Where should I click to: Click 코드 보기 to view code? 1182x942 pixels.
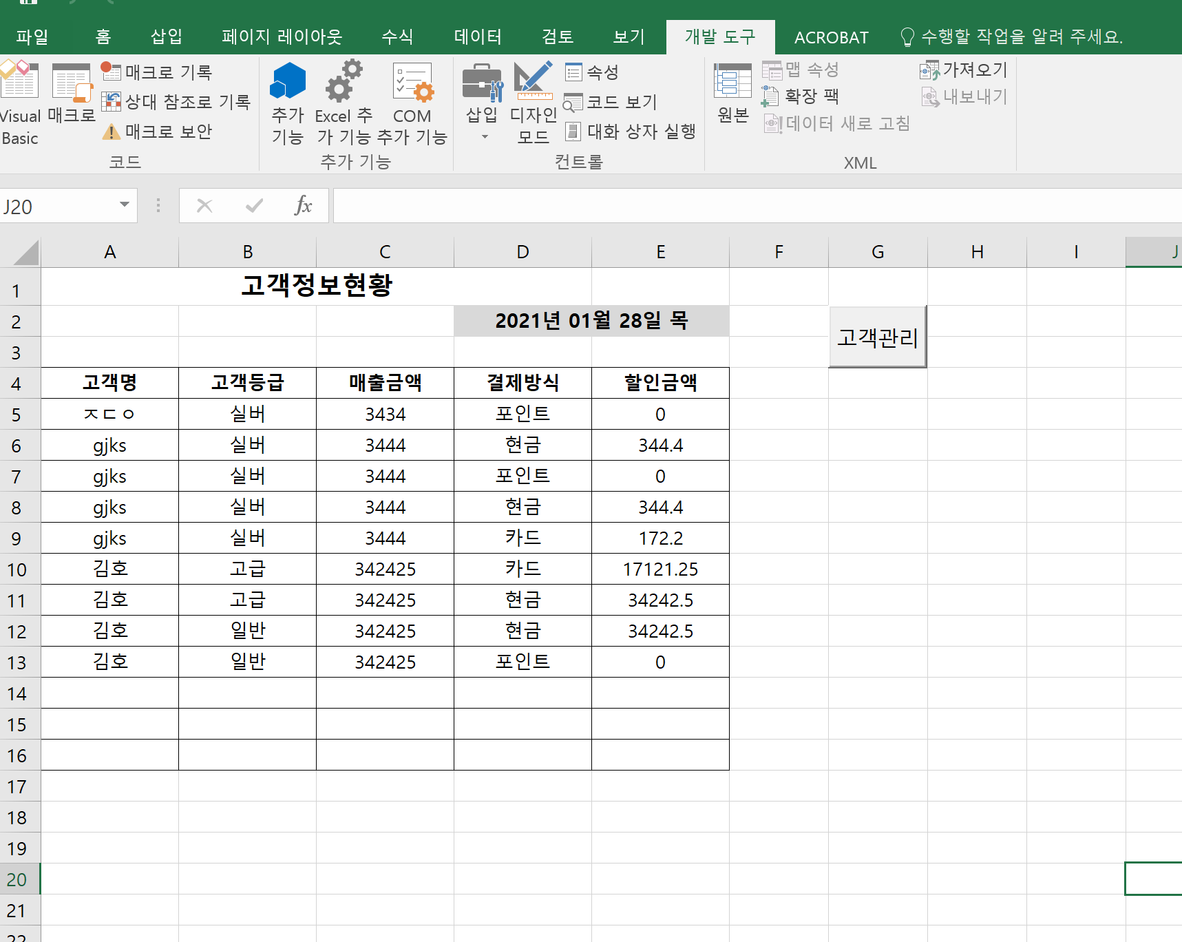(611, 102)
